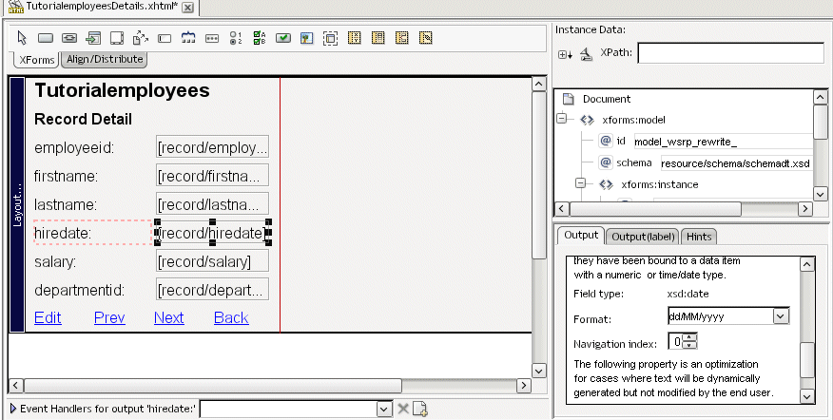Pick the yellow tree-structure layout tool
Screen dimensions: 833x420
pos(401,38)
